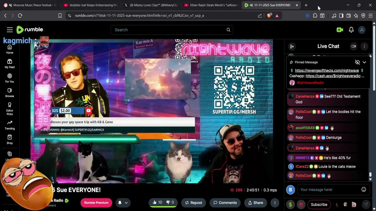Go back to previous page
376x211 pixels.
click(x=5, y=16)
